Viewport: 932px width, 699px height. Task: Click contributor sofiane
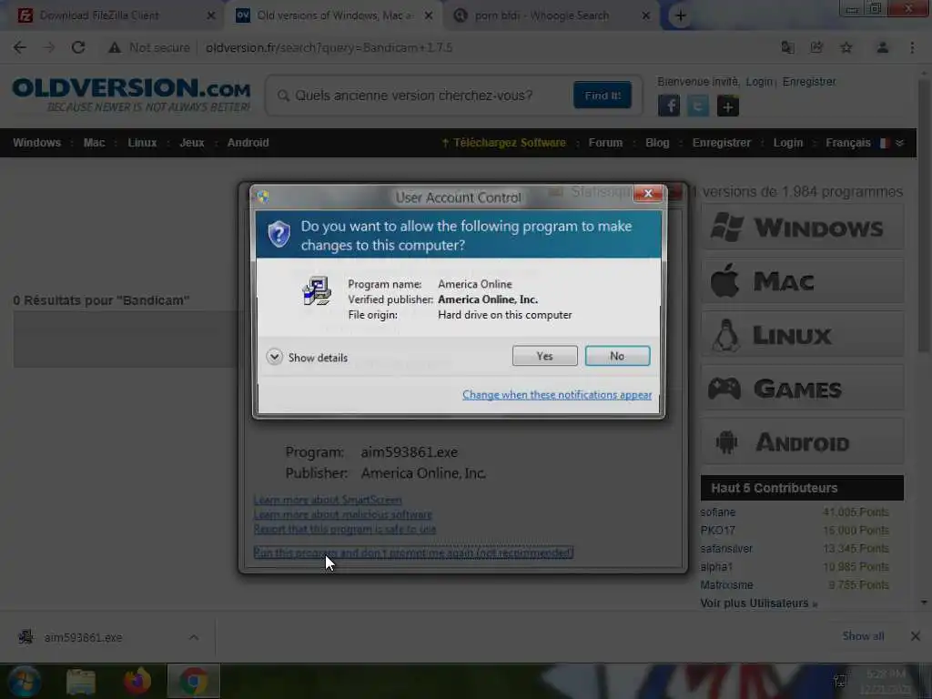click(x=717, y=512)
